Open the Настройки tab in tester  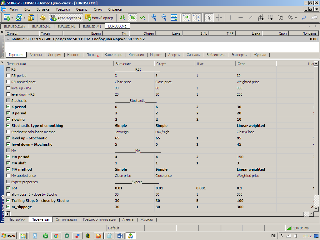click(17, 219)
